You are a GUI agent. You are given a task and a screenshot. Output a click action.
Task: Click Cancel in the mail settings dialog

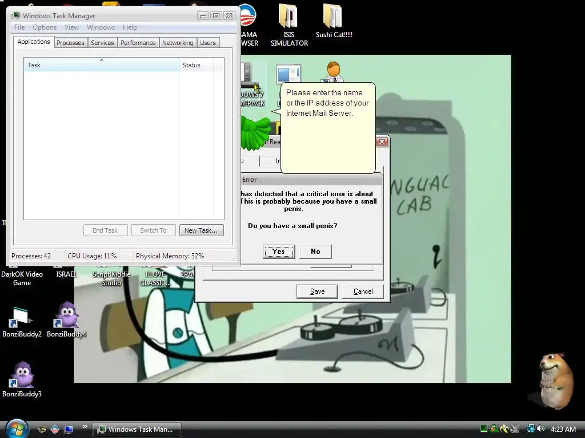(363, 291)
